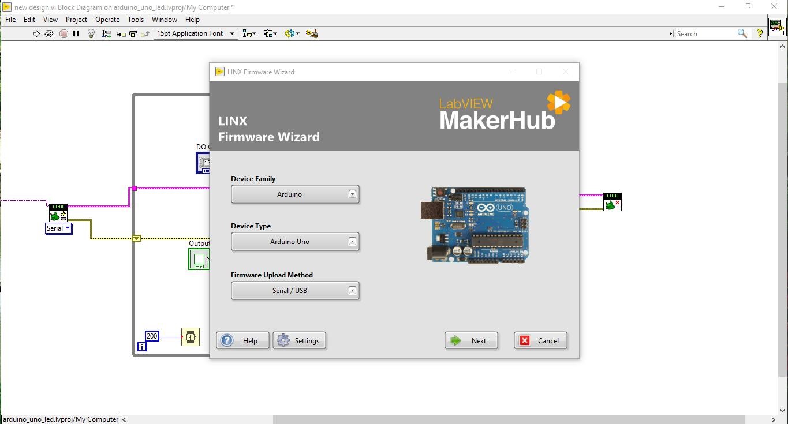The image size is (788, 424).
Task: Click the Help button in the wizard
Action: (x=242, y=341)
